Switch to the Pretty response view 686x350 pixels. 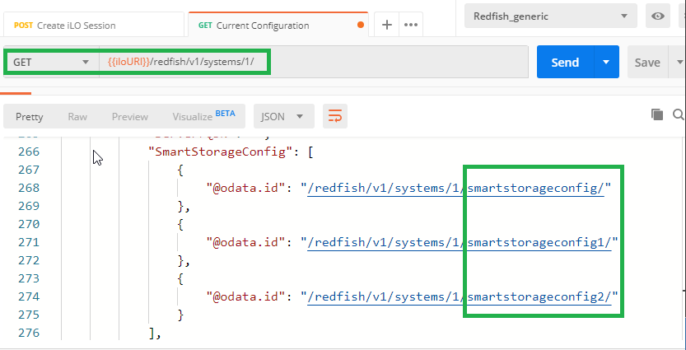pyautogui.click(x=30, y=117)
